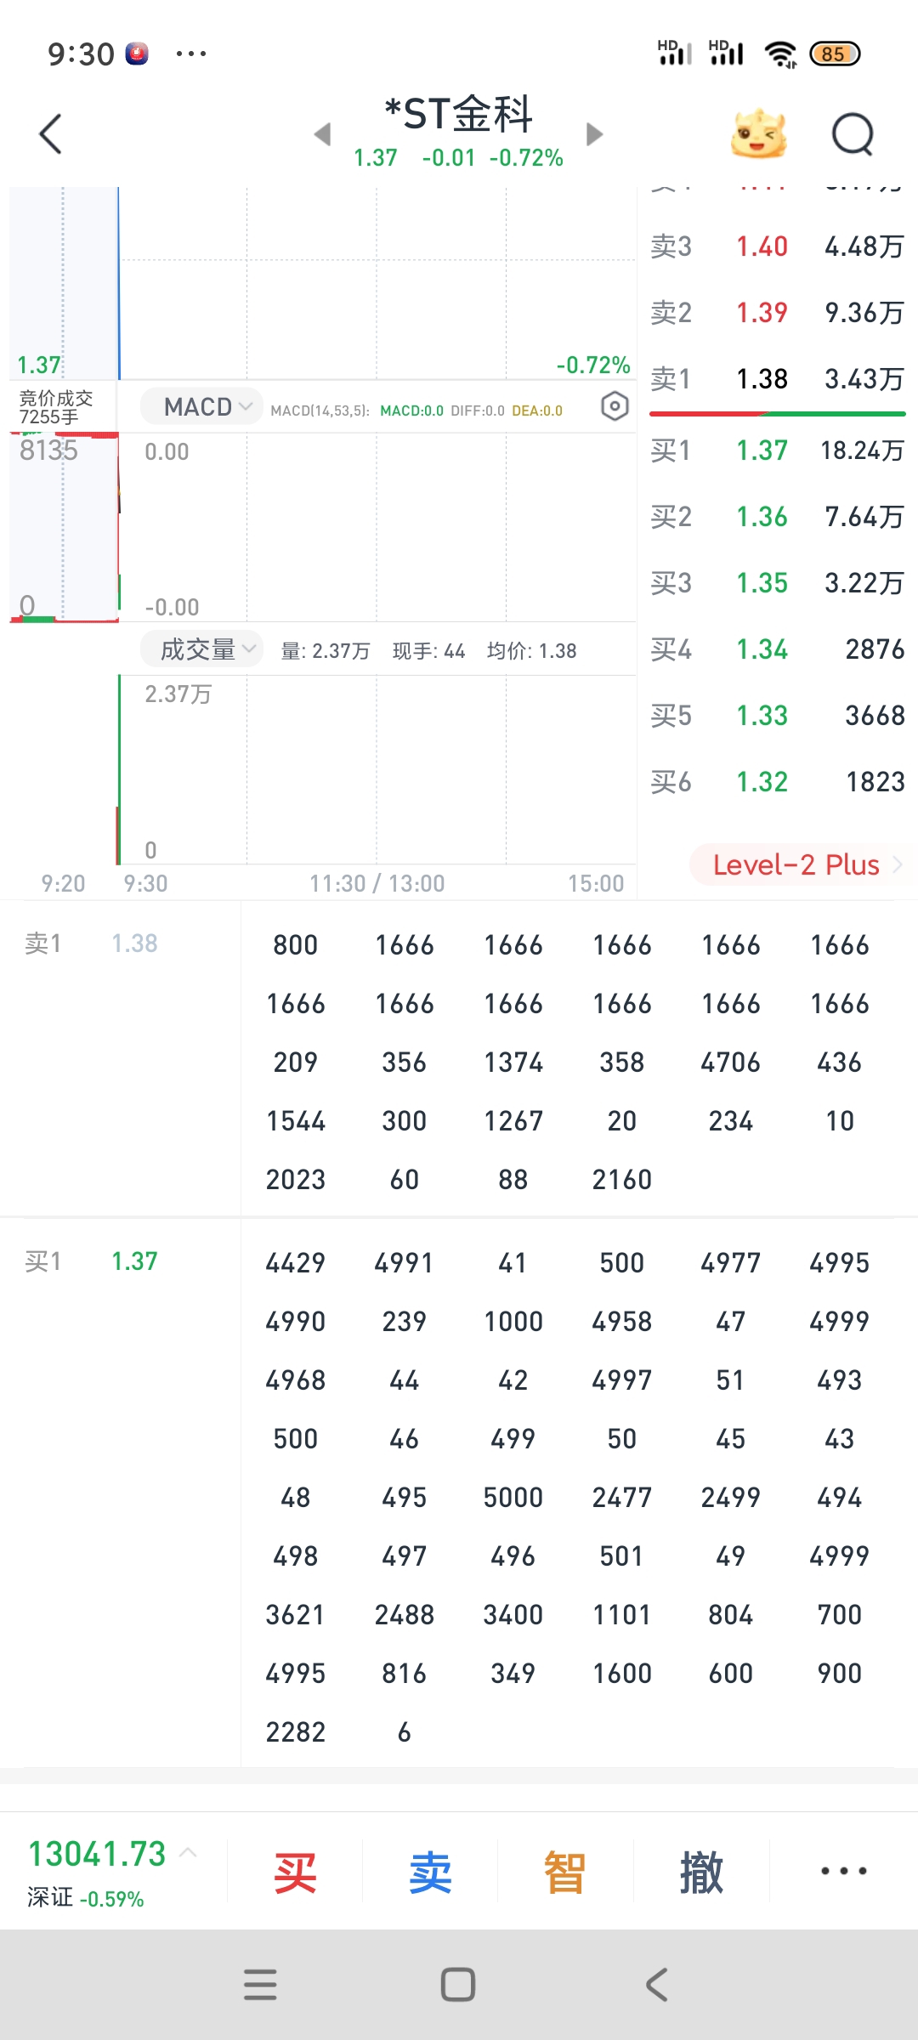Viewport: 918px width, 2040px height.
Task: Select 买3 price 1.35 row
Action: coord(778,583)
